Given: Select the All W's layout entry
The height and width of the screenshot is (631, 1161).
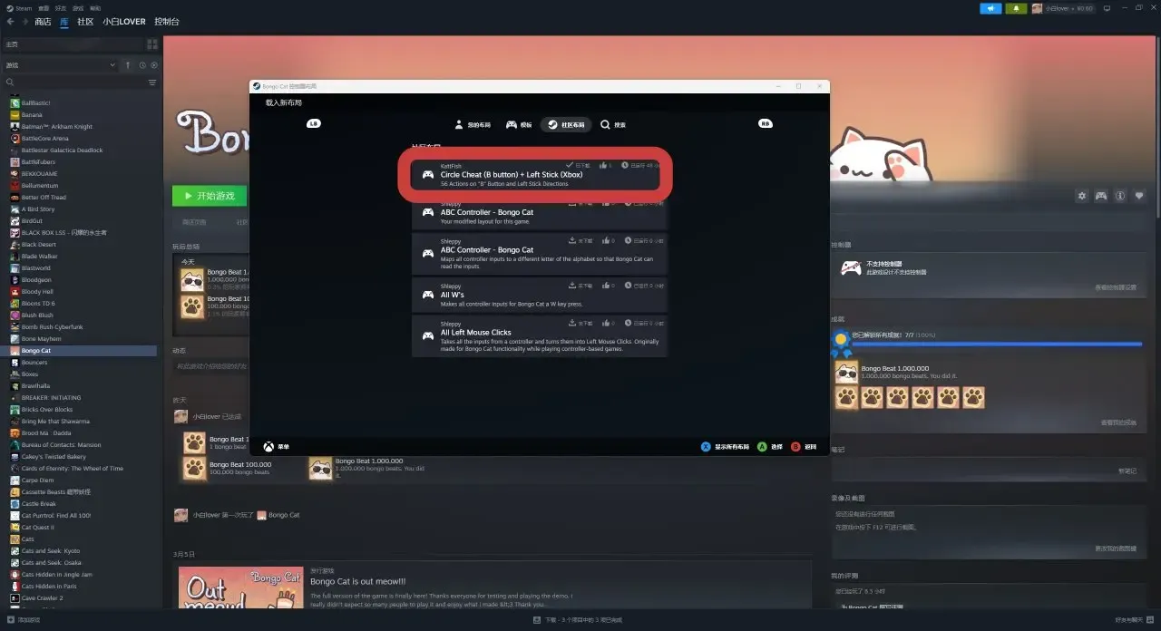Looking at the screenshot, I should pyautogui.click(x=540, y=295).
